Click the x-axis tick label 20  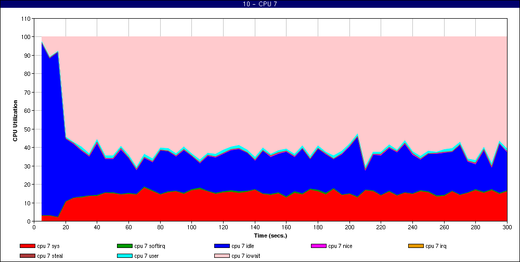point(66,227)
